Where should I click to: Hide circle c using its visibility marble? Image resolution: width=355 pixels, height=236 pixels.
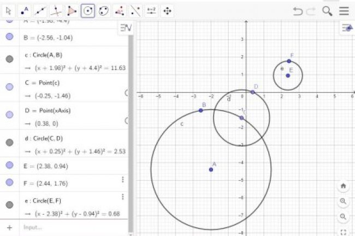coord(9,59)
